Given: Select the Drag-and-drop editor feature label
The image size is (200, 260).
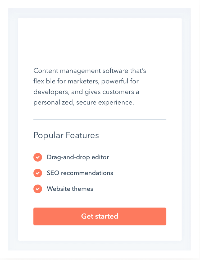Looking at the screenshot, I should click(x=78, y=157).
